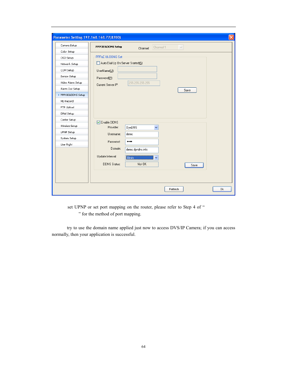Open System Setup page
The width and height of the screenshot is (287, 371).
[x=72, y=138]
